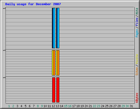Click day label 3 on the x-axis
Screen dimensions: 140x109
(x=17, y=106)
